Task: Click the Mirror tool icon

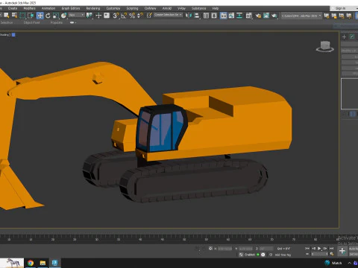Action: click(189, 16)
